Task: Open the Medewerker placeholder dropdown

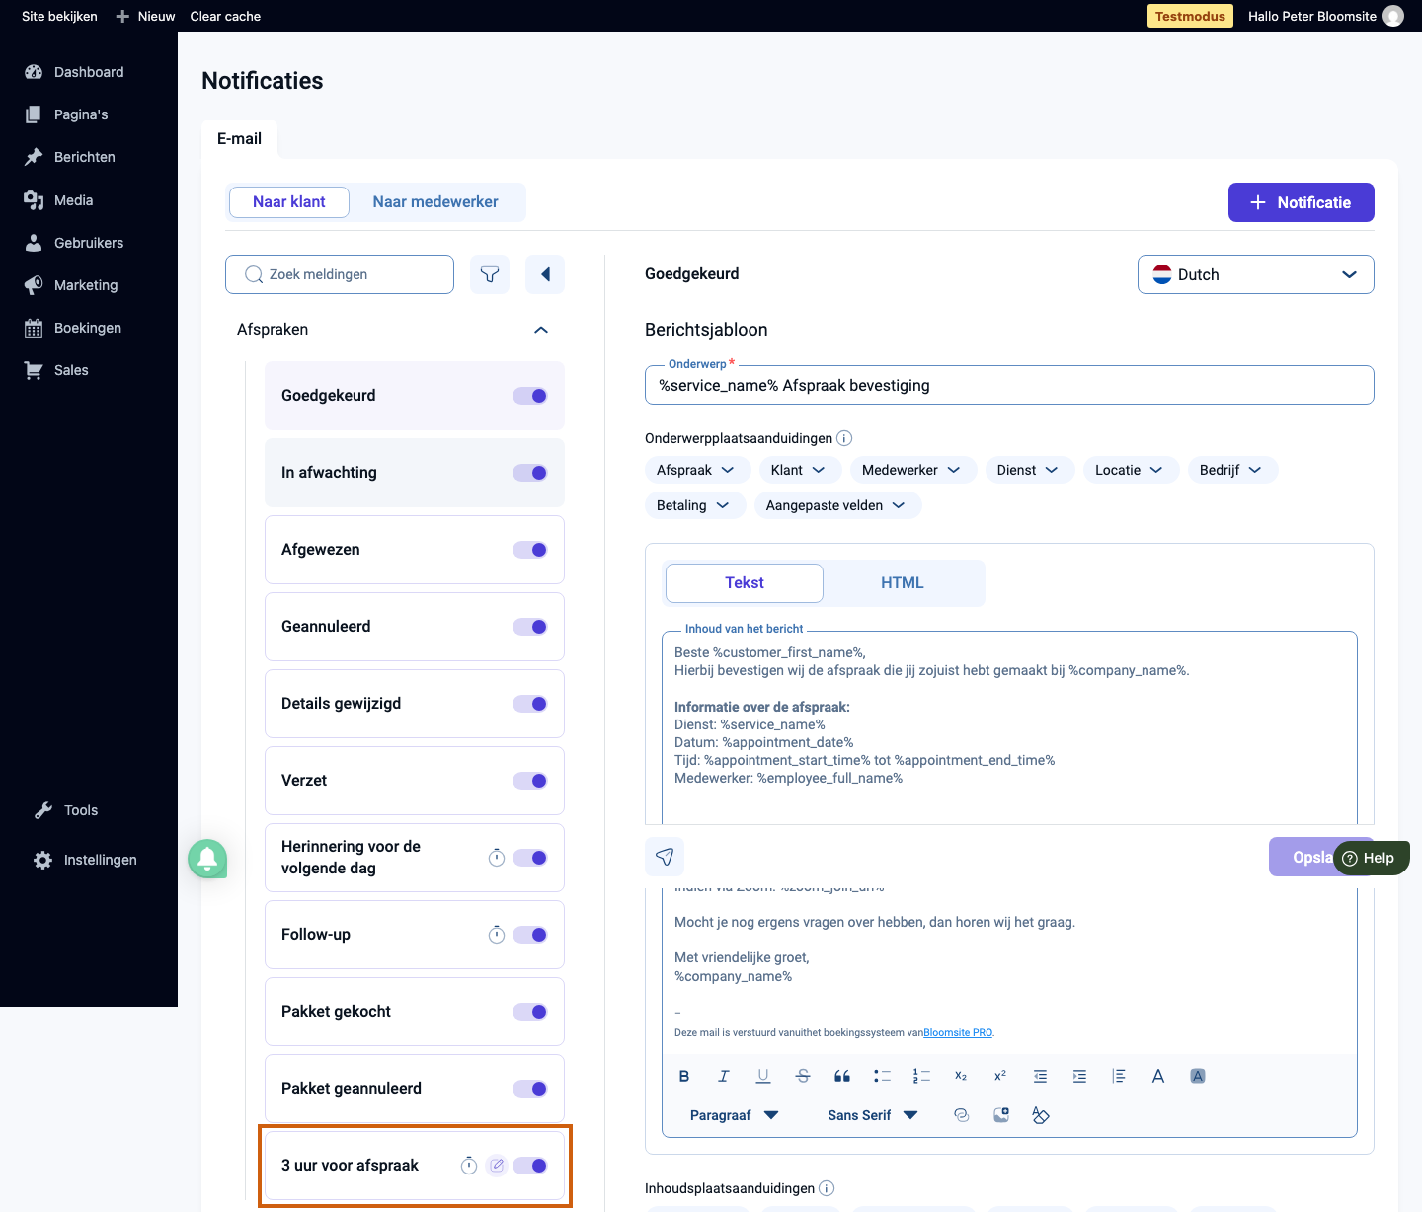Action: tap(912, 470)
